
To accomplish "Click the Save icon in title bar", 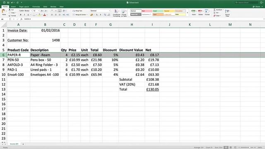I will pyautogui.click(x=8, y=2).
